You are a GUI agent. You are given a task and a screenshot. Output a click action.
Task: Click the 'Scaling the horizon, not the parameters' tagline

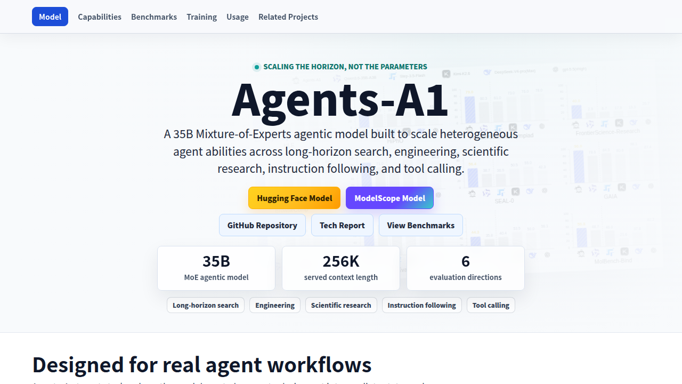point(340,67)
